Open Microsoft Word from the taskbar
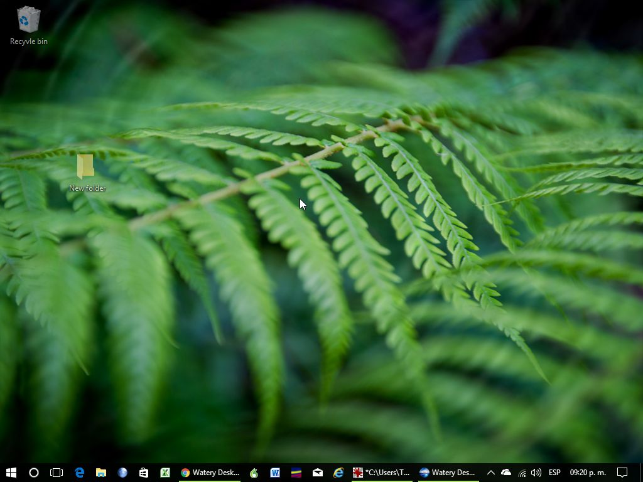The height and width of the screenshot is (482, 643). click(x=275, y=473)
